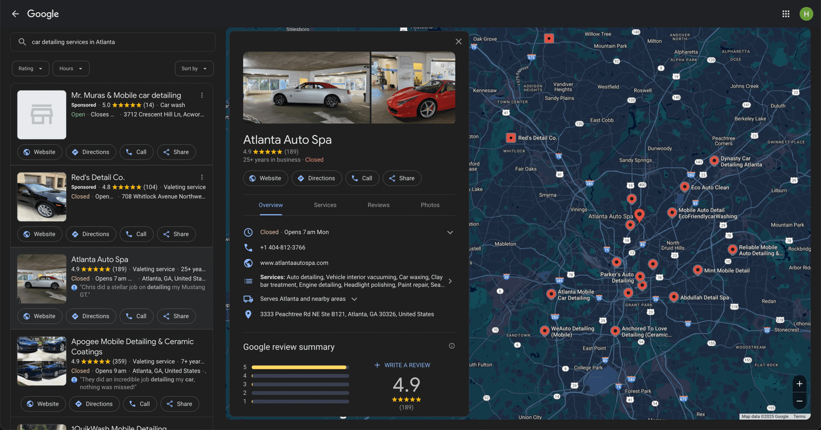Zoom out on the map

click(799, 401)
